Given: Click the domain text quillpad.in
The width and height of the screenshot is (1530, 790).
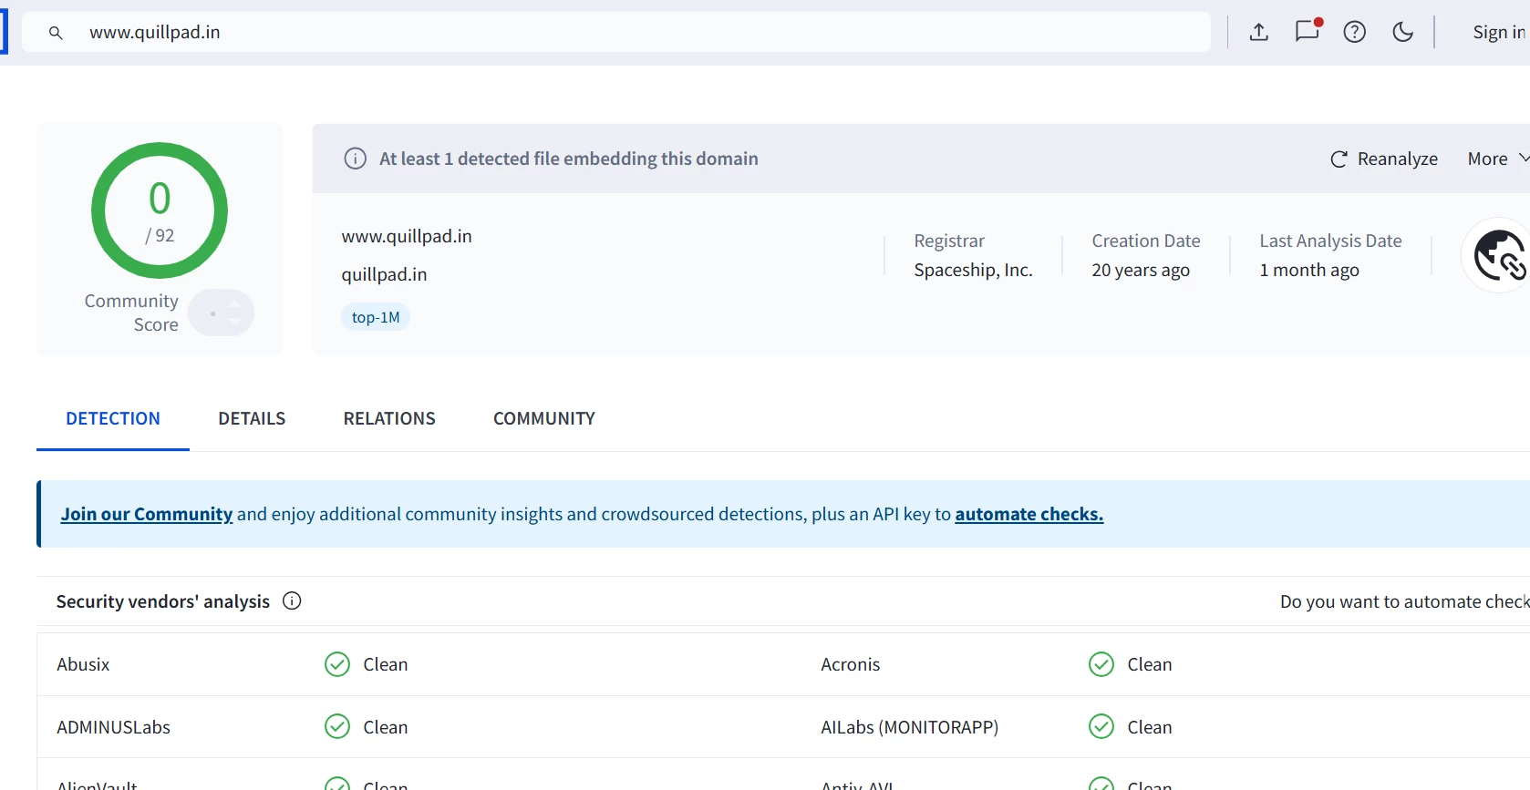Looking at the screenshot, I should click(x=384, y=274).
